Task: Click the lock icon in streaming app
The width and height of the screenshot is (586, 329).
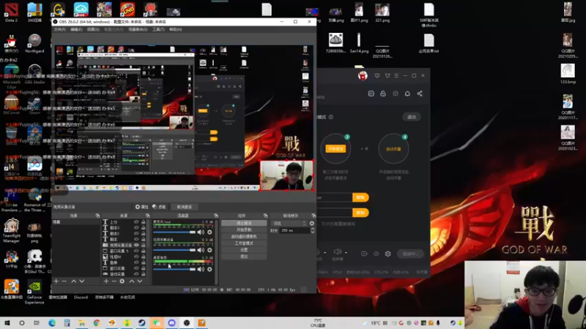Action: (383, 94)
